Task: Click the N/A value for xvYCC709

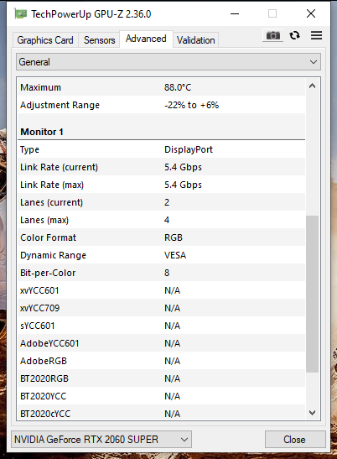Action: point(173,308)
